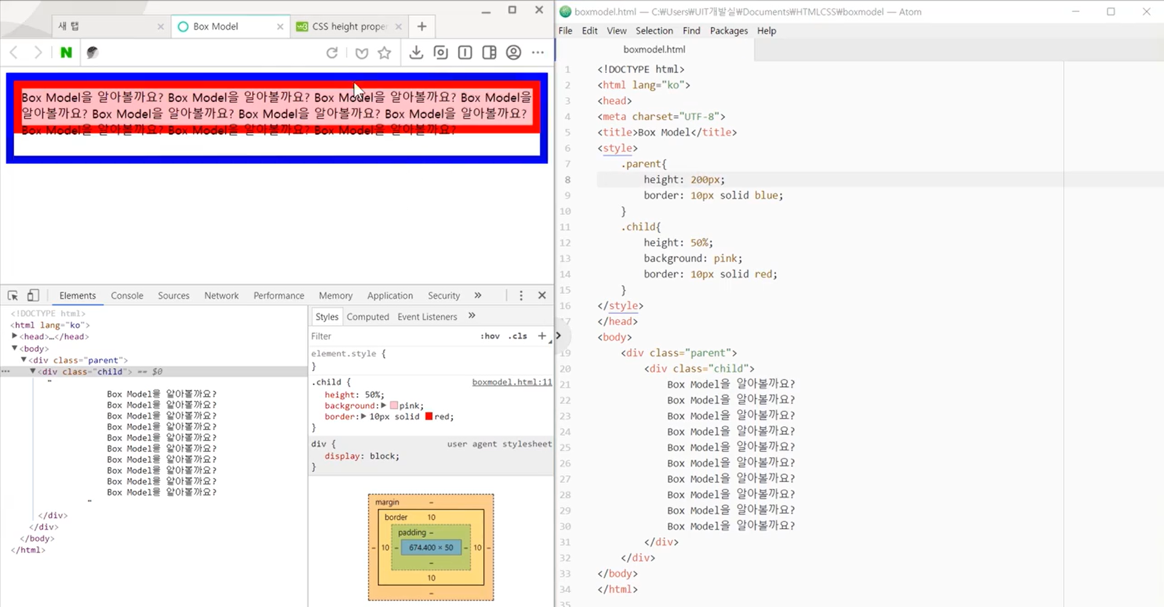Image resolution: width=1164 pixels, height=607 pixels.
Task: Switch to the Console tab
Action: pyautogui.click(x=127, y=295)
